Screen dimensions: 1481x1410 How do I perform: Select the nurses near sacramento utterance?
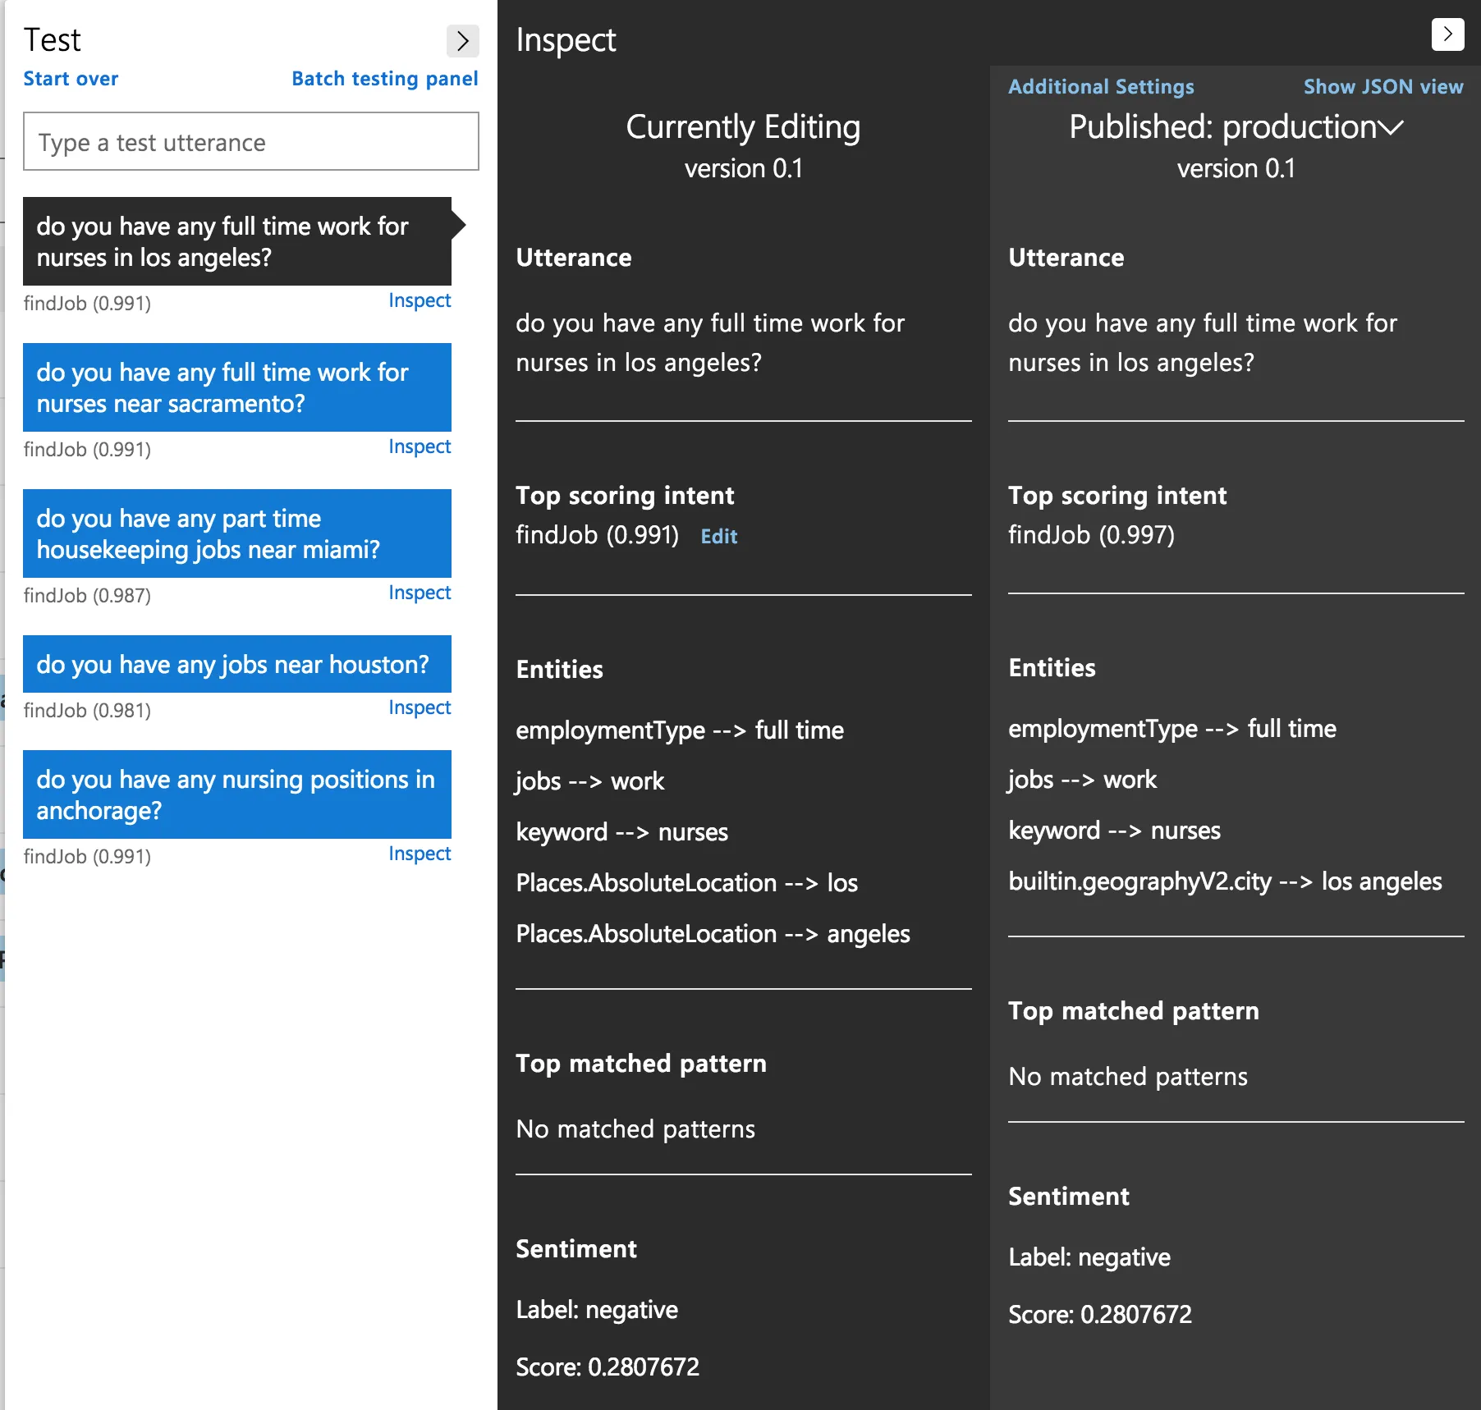click(x=236, y=387)
